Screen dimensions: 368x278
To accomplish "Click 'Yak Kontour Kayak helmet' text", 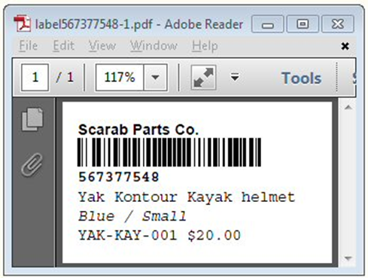I will point(187,197).
